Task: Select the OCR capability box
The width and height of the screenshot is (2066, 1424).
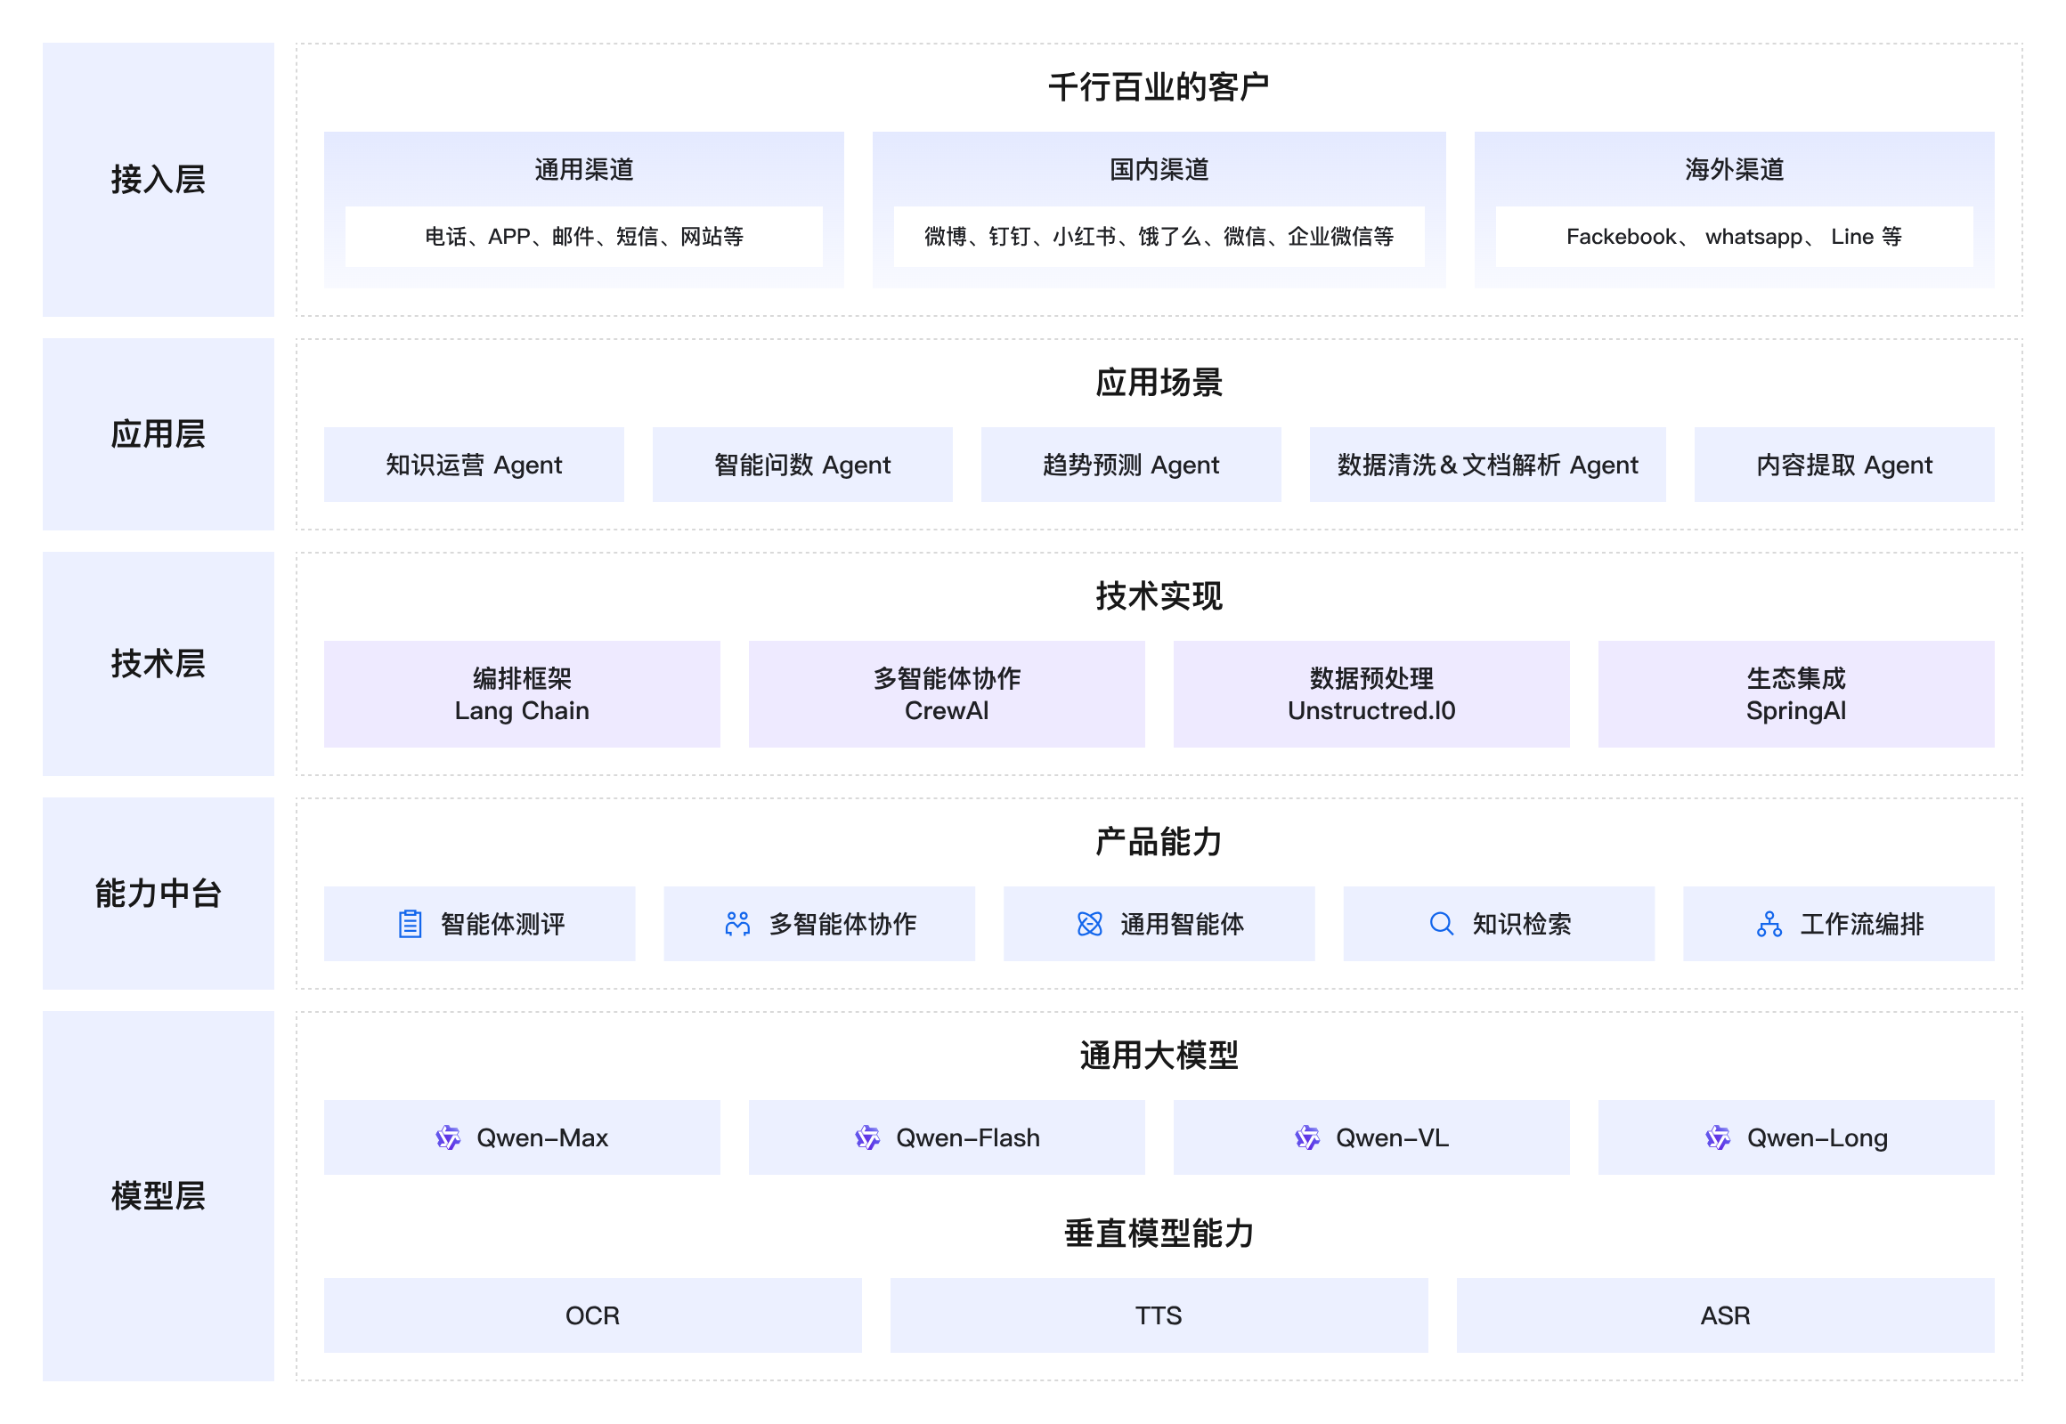Action: (592, 1315)
